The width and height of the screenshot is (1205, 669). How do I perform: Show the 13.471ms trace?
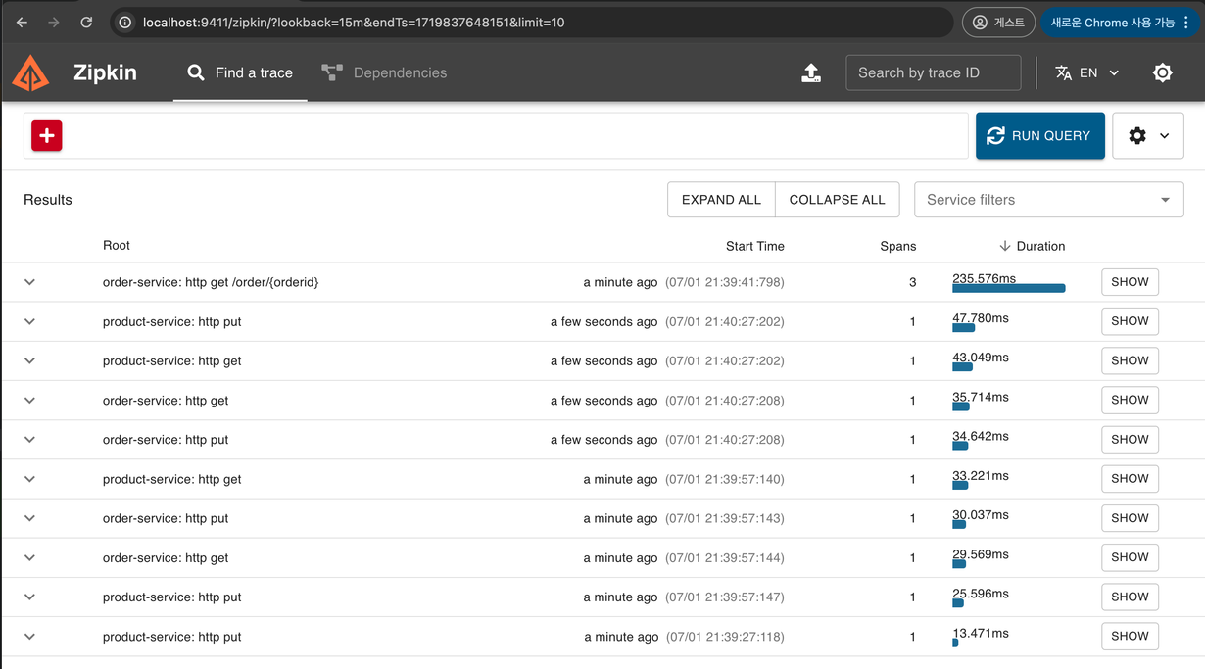(x=1130, y=636)
